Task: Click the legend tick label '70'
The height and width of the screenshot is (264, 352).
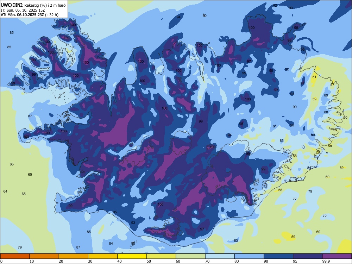Action: [x=207, y=261]
